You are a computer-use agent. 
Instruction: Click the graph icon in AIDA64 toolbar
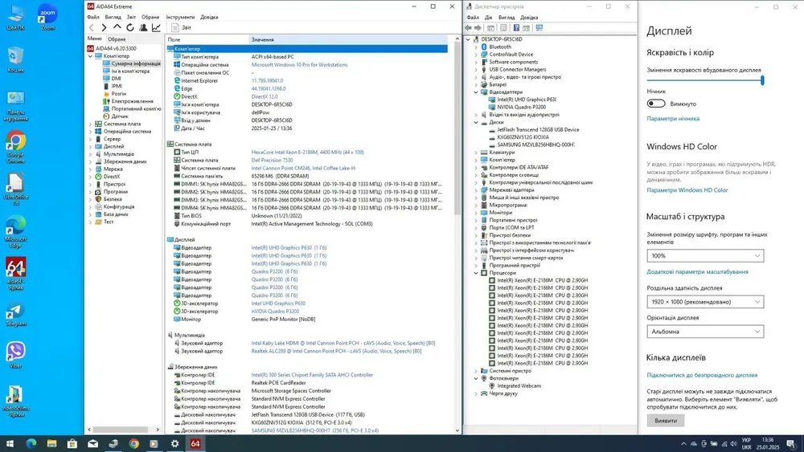coord(156,27)
